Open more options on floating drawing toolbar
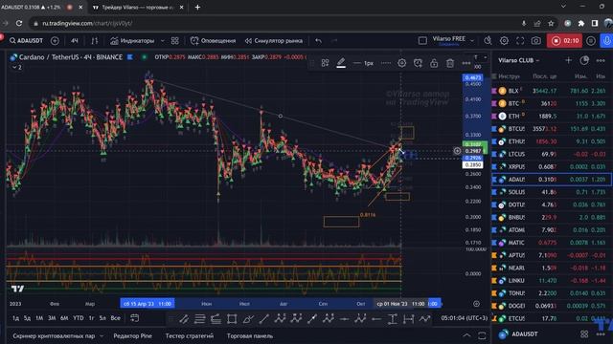Image resolution: width=613 pixels, height=344 pixels. pyautogui.click(x=466, y=63)
